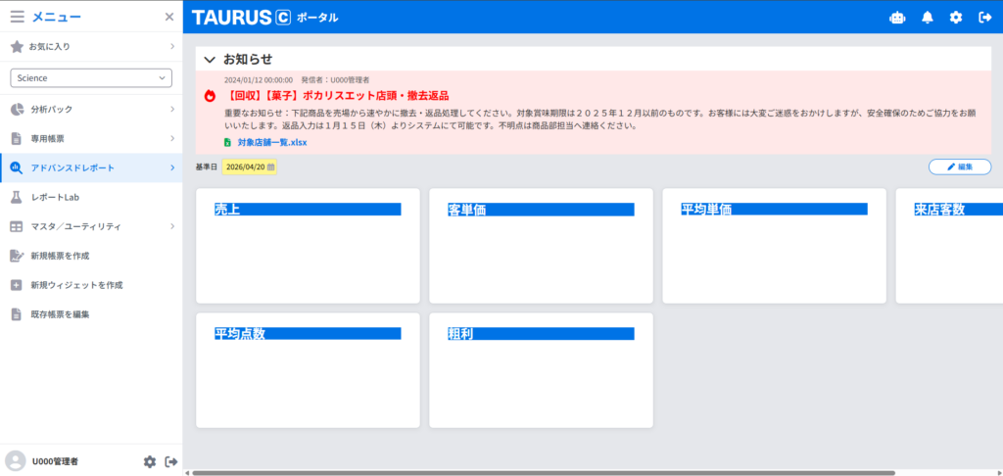Expand the アドバンスドレポート submenu arrow

click(x=172, y=167)
